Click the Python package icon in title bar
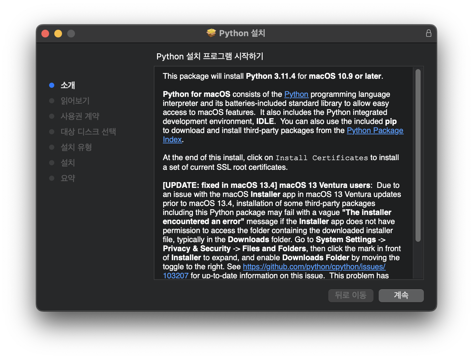The width and height of the screenshot is (473, 359). pos(211,33)
